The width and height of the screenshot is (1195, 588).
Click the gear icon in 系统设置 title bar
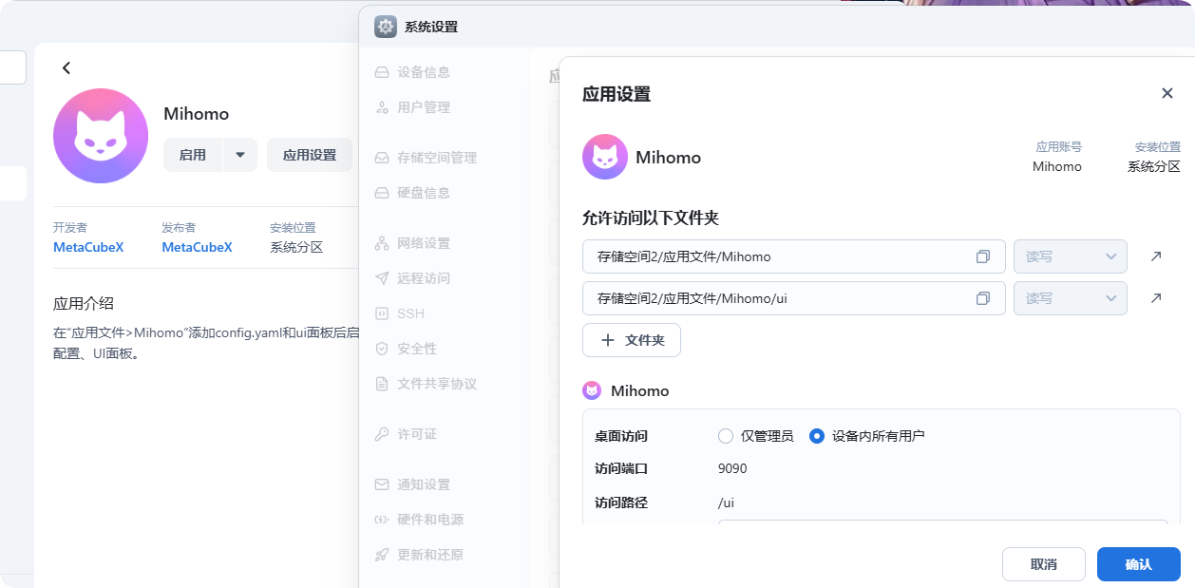[x=384, y=27]
